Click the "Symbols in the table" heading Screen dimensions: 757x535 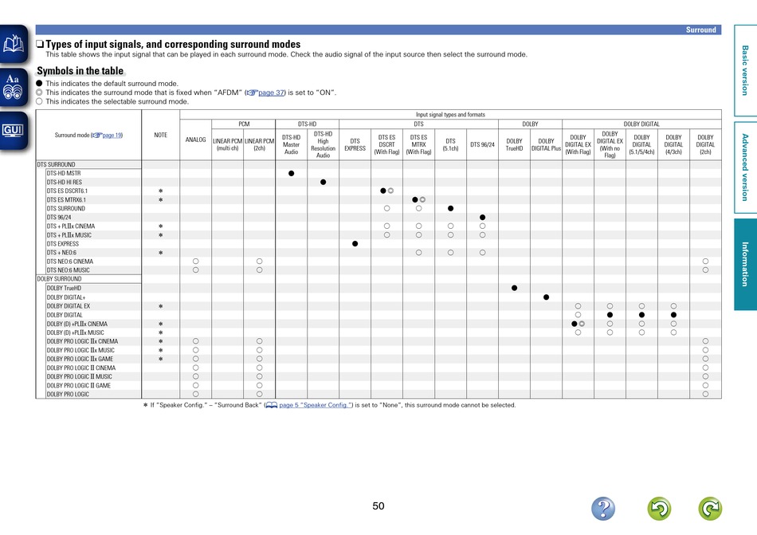tap(80, 71)
